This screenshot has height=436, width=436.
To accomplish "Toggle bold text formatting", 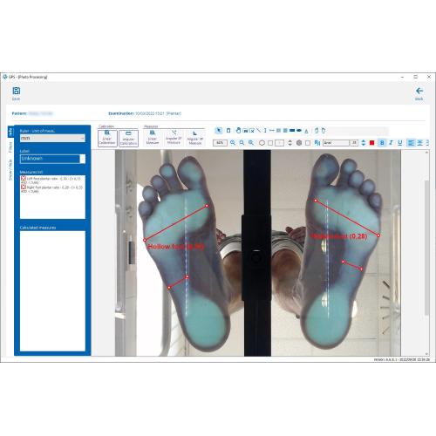I will 382,143.
